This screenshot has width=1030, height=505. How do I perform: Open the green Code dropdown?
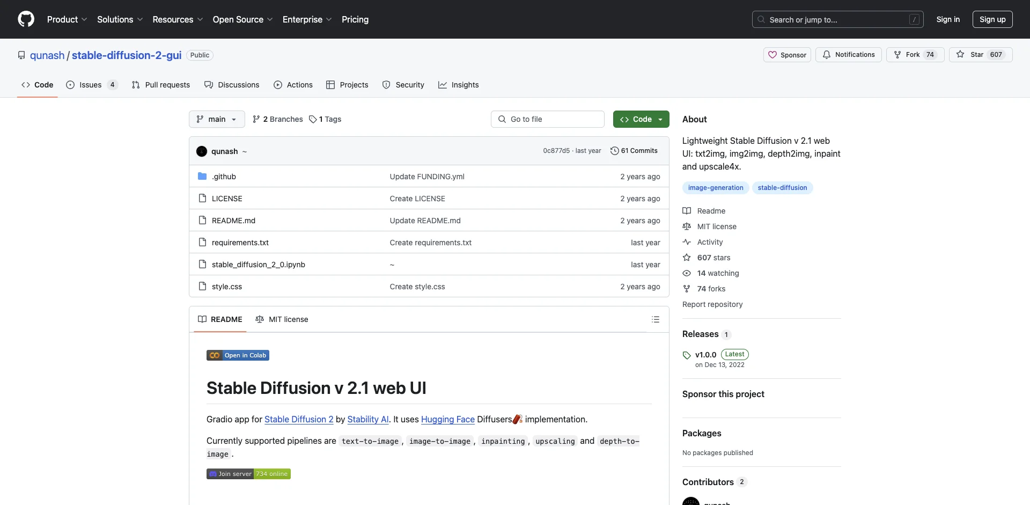tap(641, 119)
